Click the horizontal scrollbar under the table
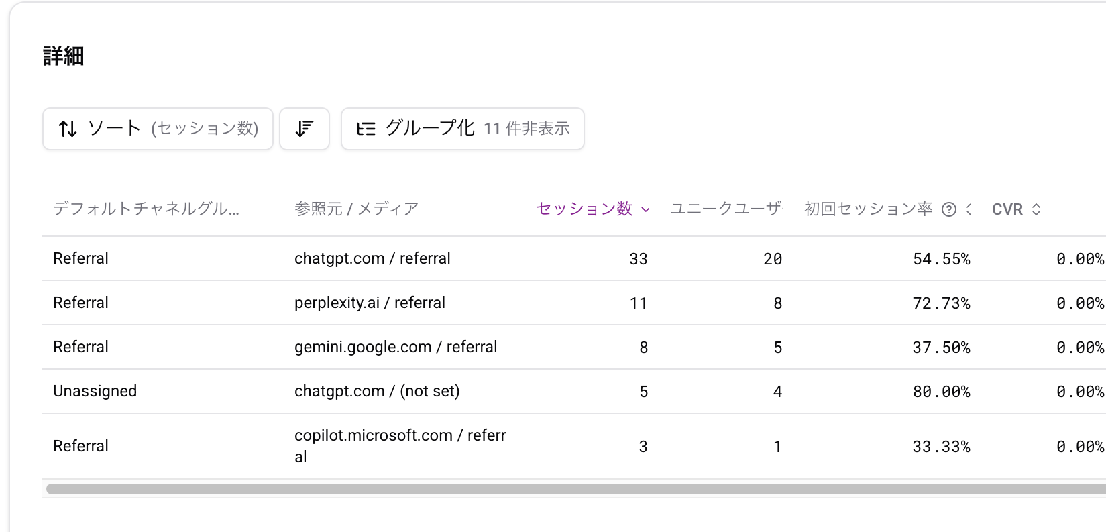 (x=575, y=489)
